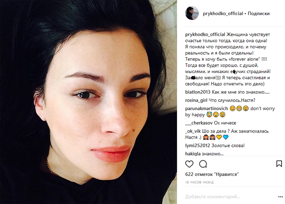Open the round profile avatar

192,13
